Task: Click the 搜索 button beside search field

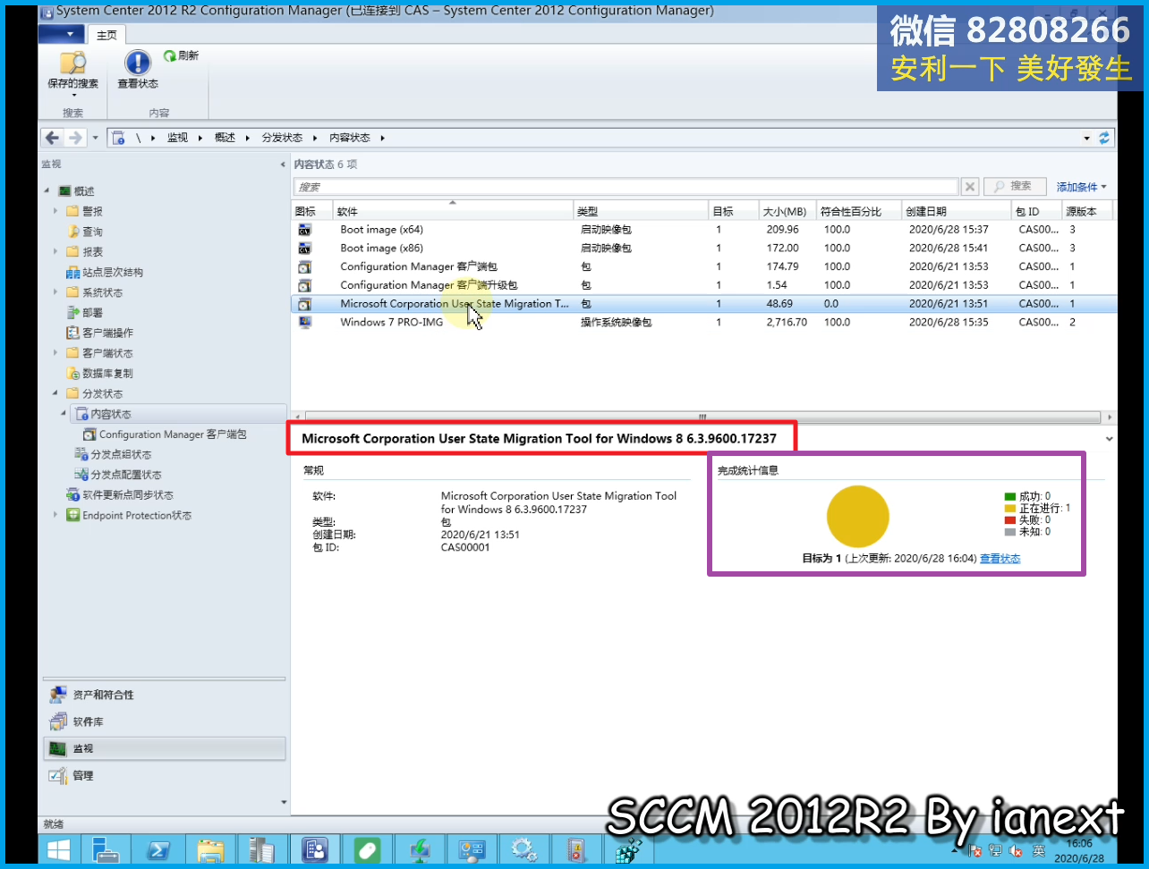Action: point(1014,186)
